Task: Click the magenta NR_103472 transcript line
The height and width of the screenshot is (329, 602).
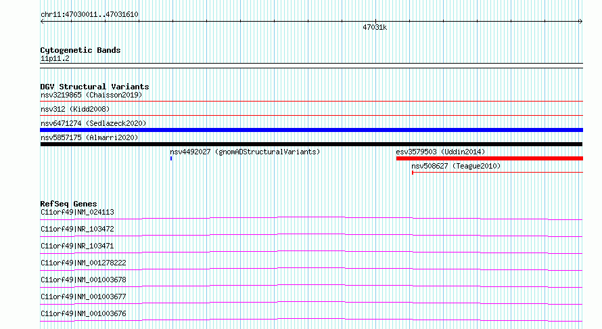Action: point(311,235)
